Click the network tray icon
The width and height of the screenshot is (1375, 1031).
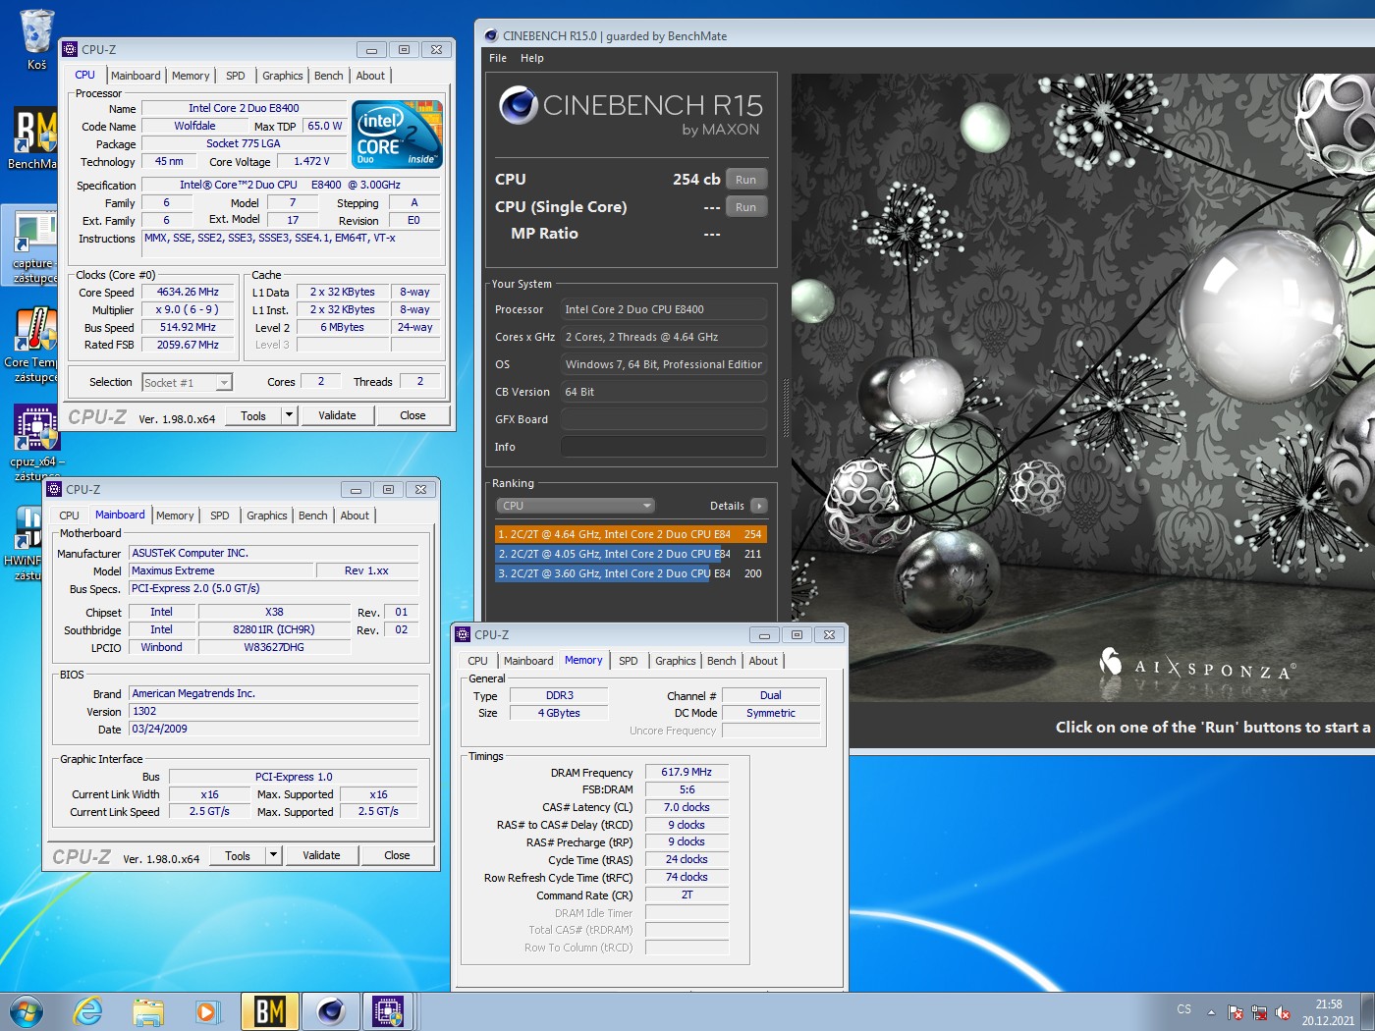pyautogui.click(x=1259, y=1011)
